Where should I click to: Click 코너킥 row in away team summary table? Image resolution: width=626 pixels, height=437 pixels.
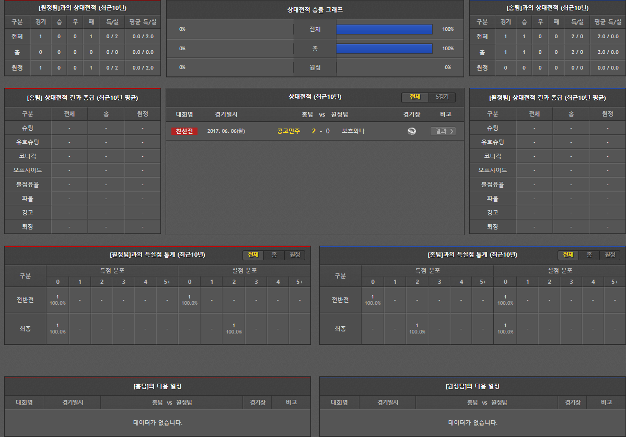click(492, 156)
